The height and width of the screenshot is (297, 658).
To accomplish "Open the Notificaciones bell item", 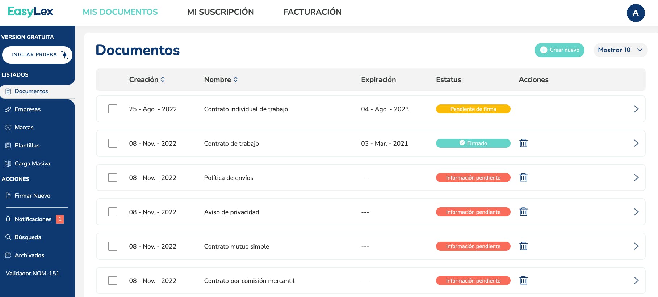I will click(33, 219).
